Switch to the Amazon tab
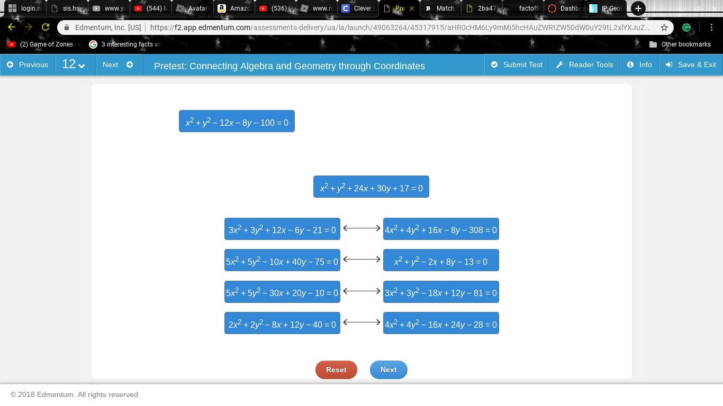This screenshot has width=723, height=406. point(233,8)
